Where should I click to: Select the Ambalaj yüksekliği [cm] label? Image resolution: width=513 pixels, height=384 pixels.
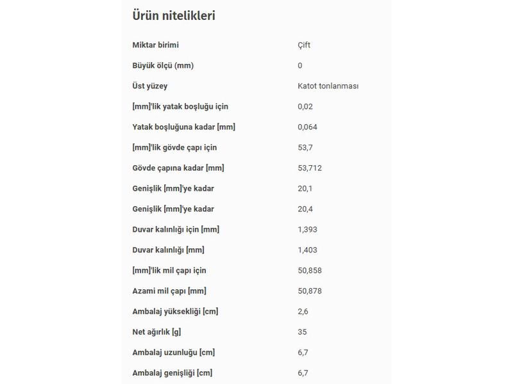[x=175, y=312]
